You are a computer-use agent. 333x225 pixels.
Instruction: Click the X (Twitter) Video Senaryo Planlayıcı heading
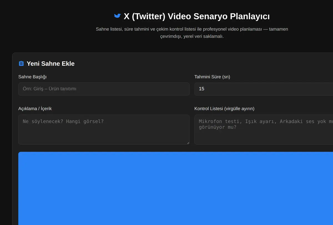click(x=197, y=16)
